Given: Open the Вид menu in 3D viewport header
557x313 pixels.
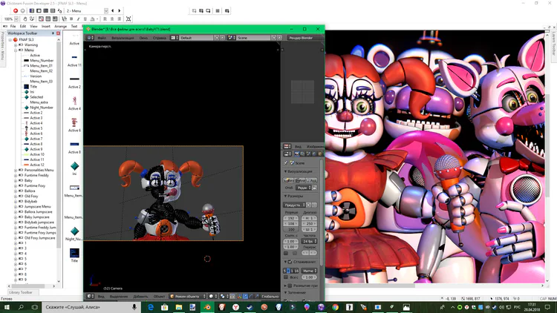Looking at the screenshot, I should (x=101, y=297).
